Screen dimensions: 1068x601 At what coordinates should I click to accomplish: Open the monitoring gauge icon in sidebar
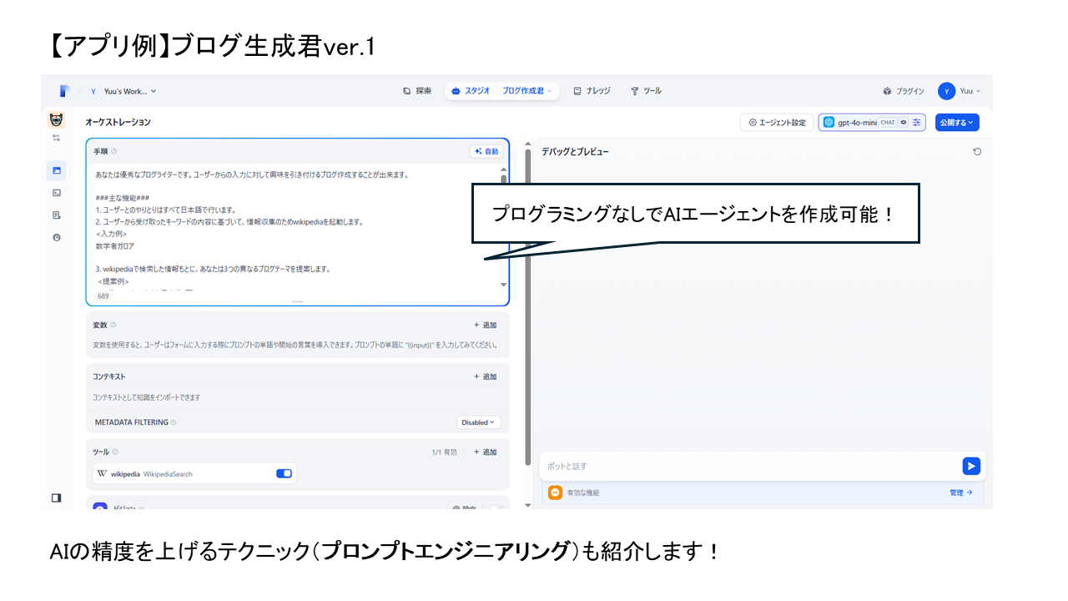click(x=57, y=237)
